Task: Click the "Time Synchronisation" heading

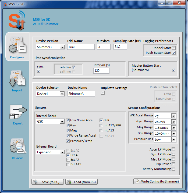Action: click(x=49, y=58)
